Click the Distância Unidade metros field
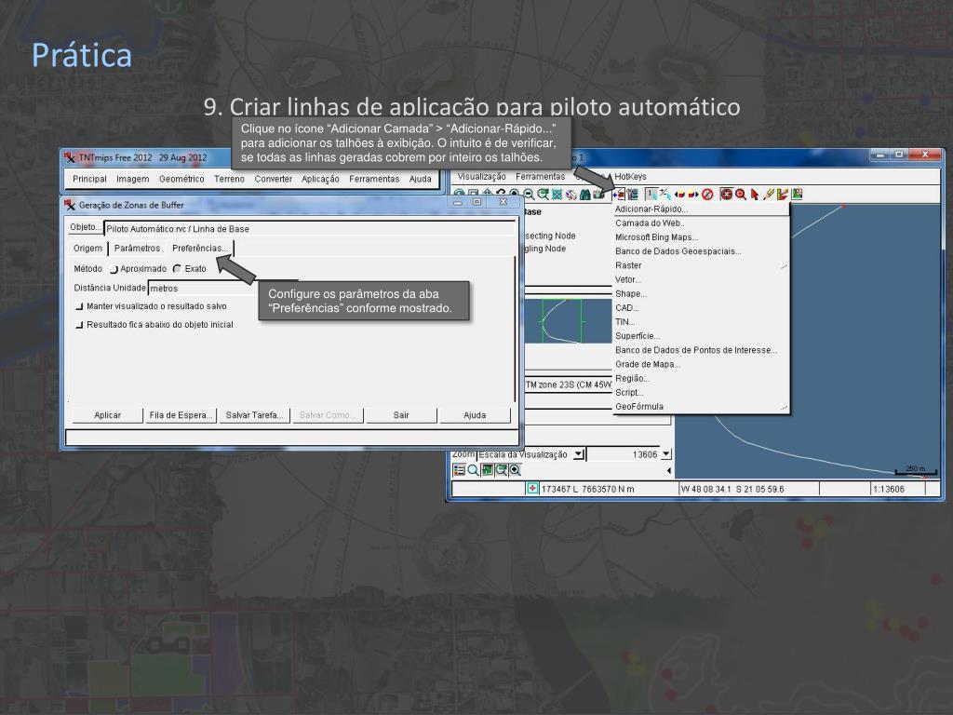953x715 pixels. [204, 289]
